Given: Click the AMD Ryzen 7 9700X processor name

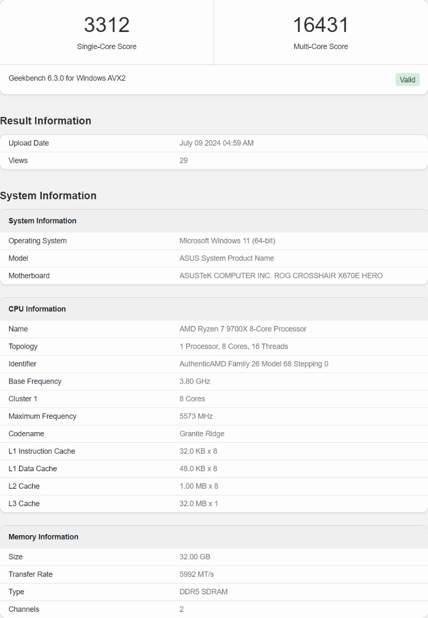Looking at the screenshot, I should (243, 329).
